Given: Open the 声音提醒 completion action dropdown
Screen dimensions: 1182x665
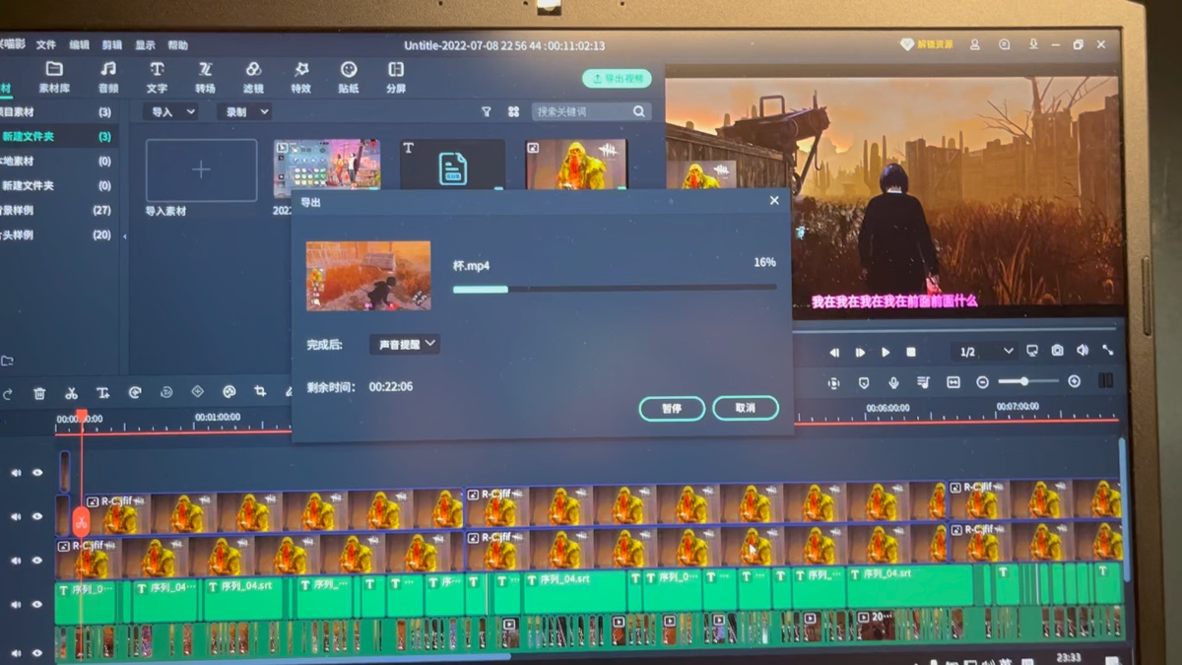Looking at the screenshot, I should pyautogui.click(x=405, y=345).
